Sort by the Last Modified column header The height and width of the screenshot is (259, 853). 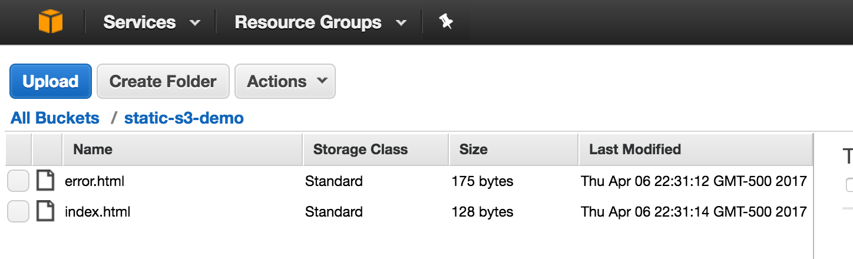click(x=696, y=150)
